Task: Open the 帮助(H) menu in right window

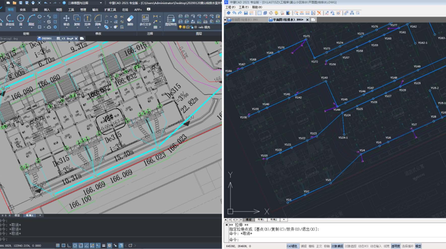Action: 257,7
